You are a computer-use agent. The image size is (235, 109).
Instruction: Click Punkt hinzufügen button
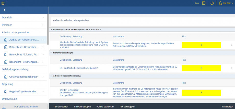click(82, 107)
